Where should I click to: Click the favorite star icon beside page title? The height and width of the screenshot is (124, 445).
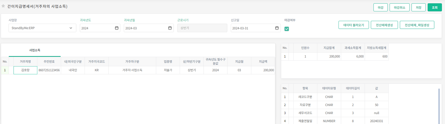pyautogui.click(x=3, y=6)
